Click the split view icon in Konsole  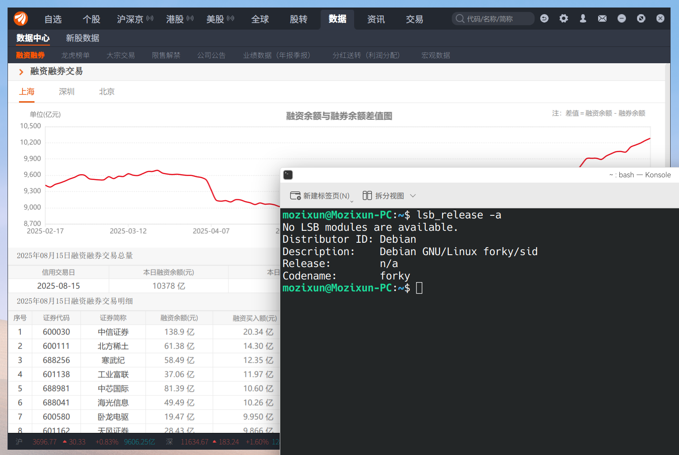[367, 195]
